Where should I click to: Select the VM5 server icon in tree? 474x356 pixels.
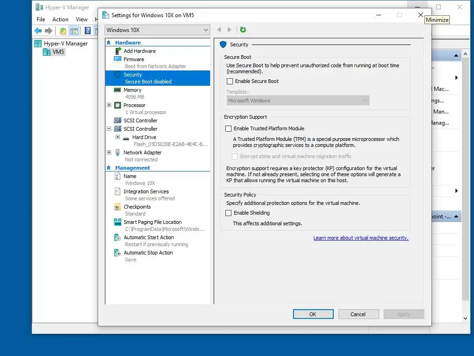coord(47,52)
